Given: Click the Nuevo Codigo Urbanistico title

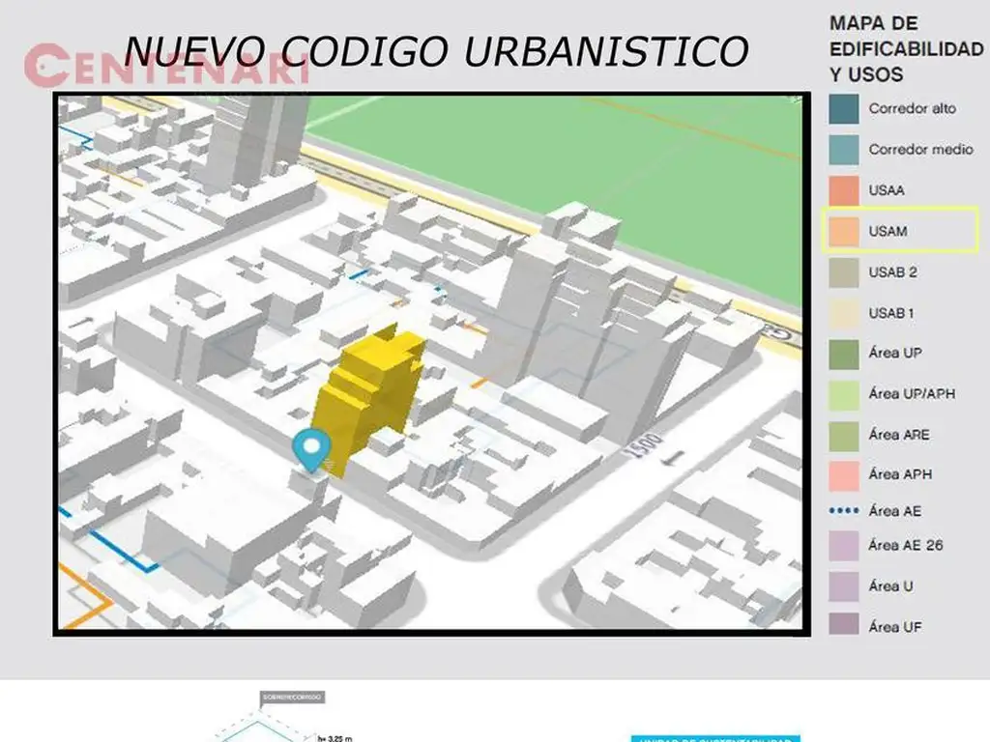Looking at the screenshot, I should [435, 51].
